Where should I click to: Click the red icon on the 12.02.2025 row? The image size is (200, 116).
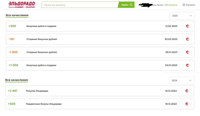click(x=187, y=26)
